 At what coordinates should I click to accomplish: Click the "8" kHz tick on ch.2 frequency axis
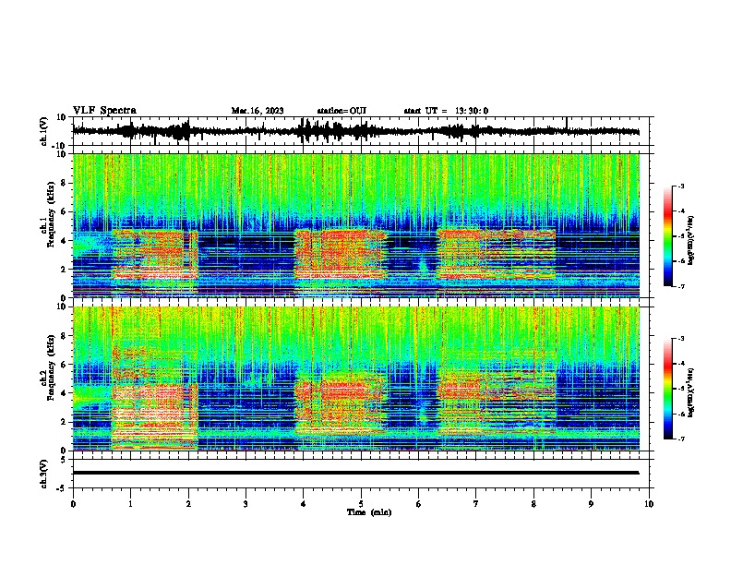[65, 336]
